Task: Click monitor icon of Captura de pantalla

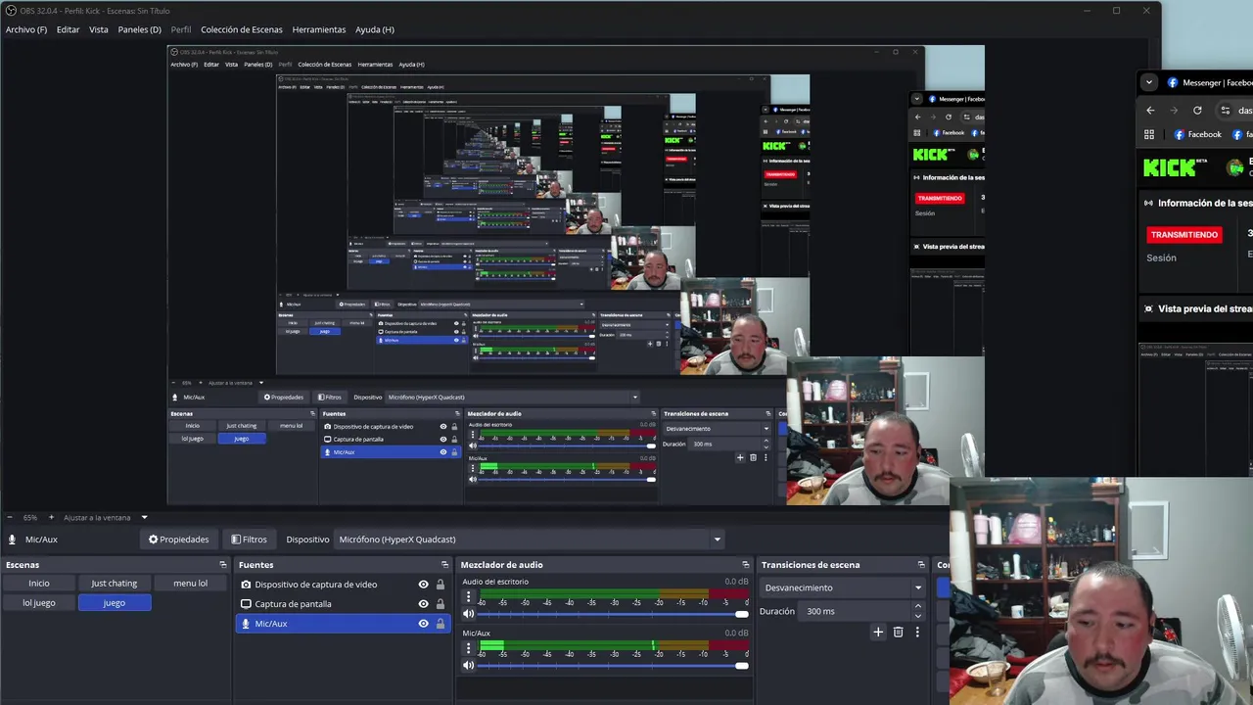Action: (247, 604)
